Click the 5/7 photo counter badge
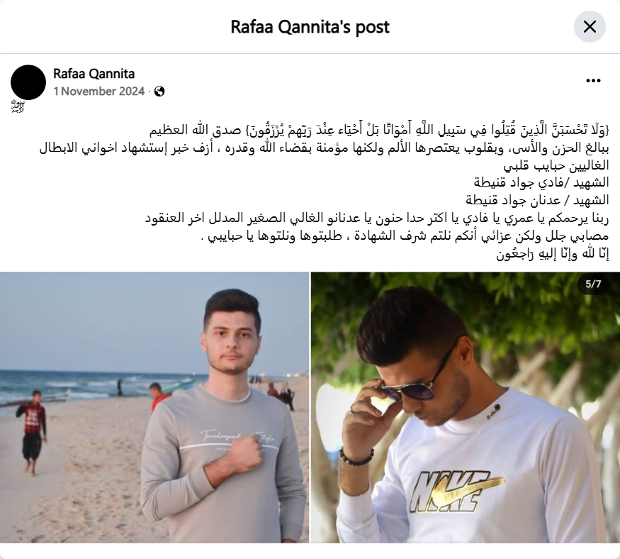 (593, 284)
